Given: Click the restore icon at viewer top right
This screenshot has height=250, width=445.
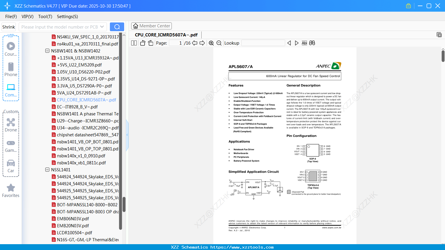Looking at the screenshot, I should (x=439, y=35).
